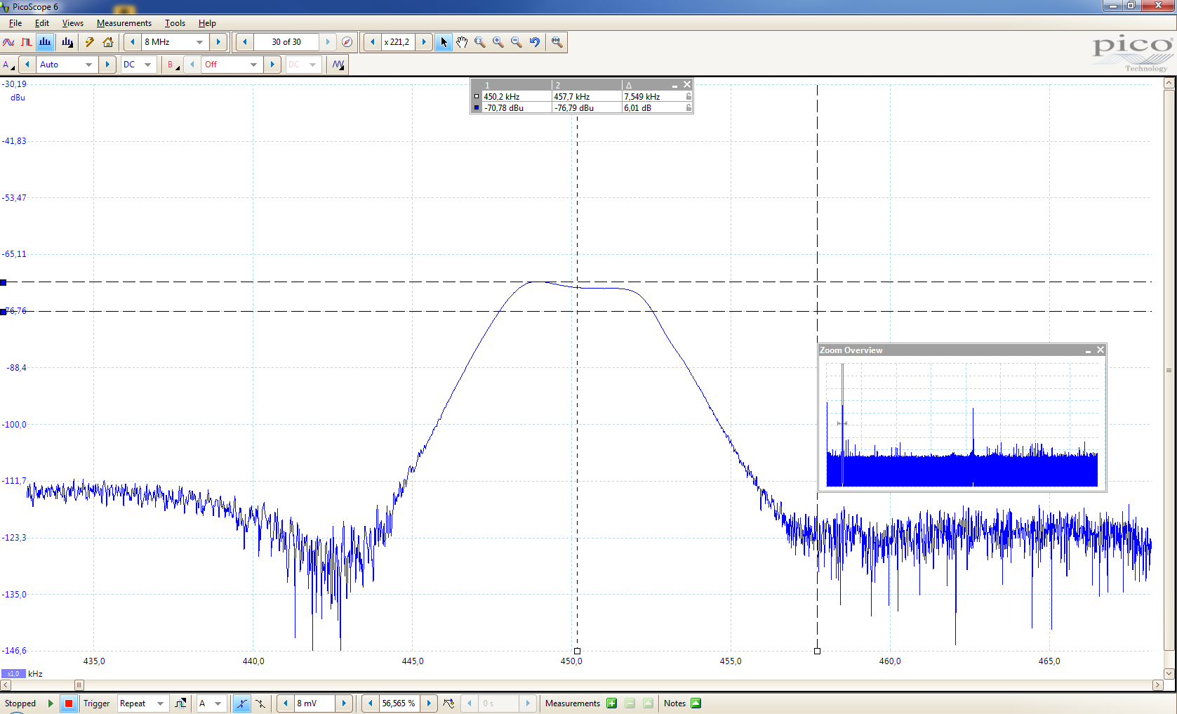Increase Channel B range
The image size is (1177, 714).
[x=272, y=65]
